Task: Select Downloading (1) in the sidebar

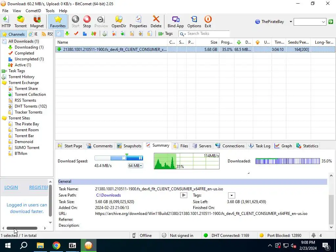Action: 29,47
